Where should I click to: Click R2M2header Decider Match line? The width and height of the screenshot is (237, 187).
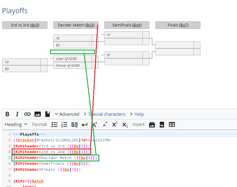tap(55, 158)
